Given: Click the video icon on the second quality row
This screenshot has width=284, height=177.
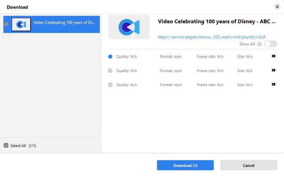Looking at the screenshot, I should [x=274, y=70].
